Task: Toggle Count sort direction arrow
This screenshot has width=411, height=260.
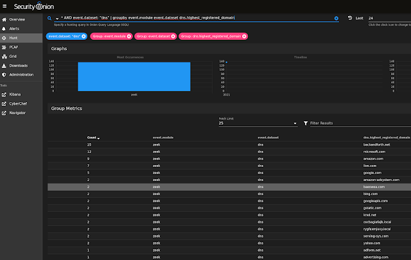Action: click(x=98, y=138)
